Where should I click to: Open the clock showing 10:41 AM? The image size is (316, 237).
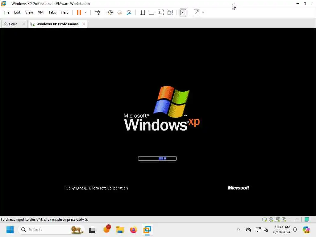click(282, 230)
